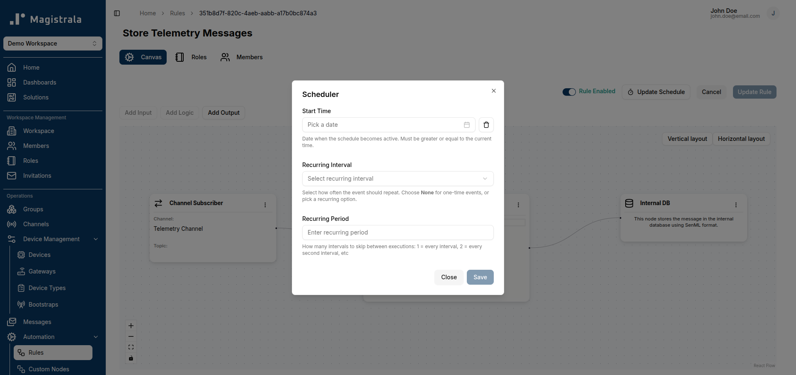Switch to the Roles tab
The image size is (796, 375).
click(191, 57)
